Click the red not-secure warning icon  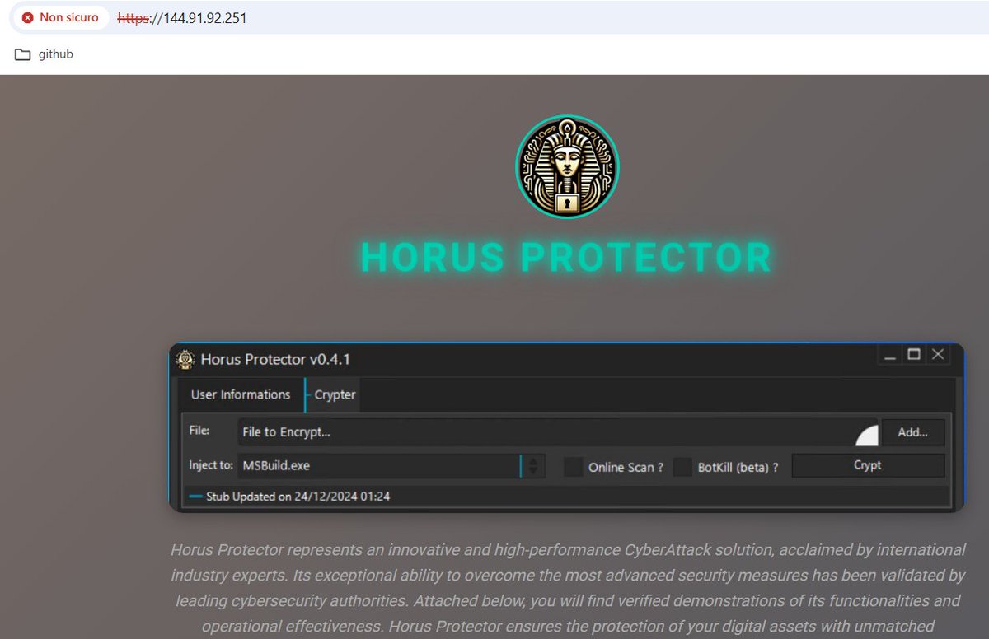(x=28, y=17)
